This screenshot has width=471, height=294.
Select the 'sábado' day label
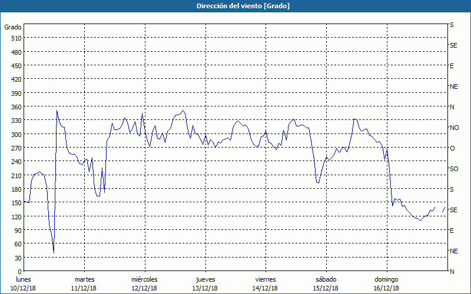326,280
